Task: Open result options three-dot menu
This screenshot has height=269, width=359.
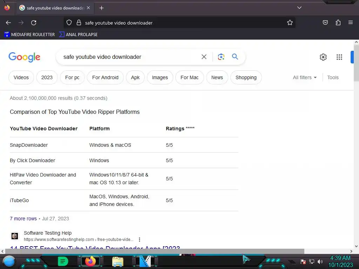Action: (x=140, y=240)
